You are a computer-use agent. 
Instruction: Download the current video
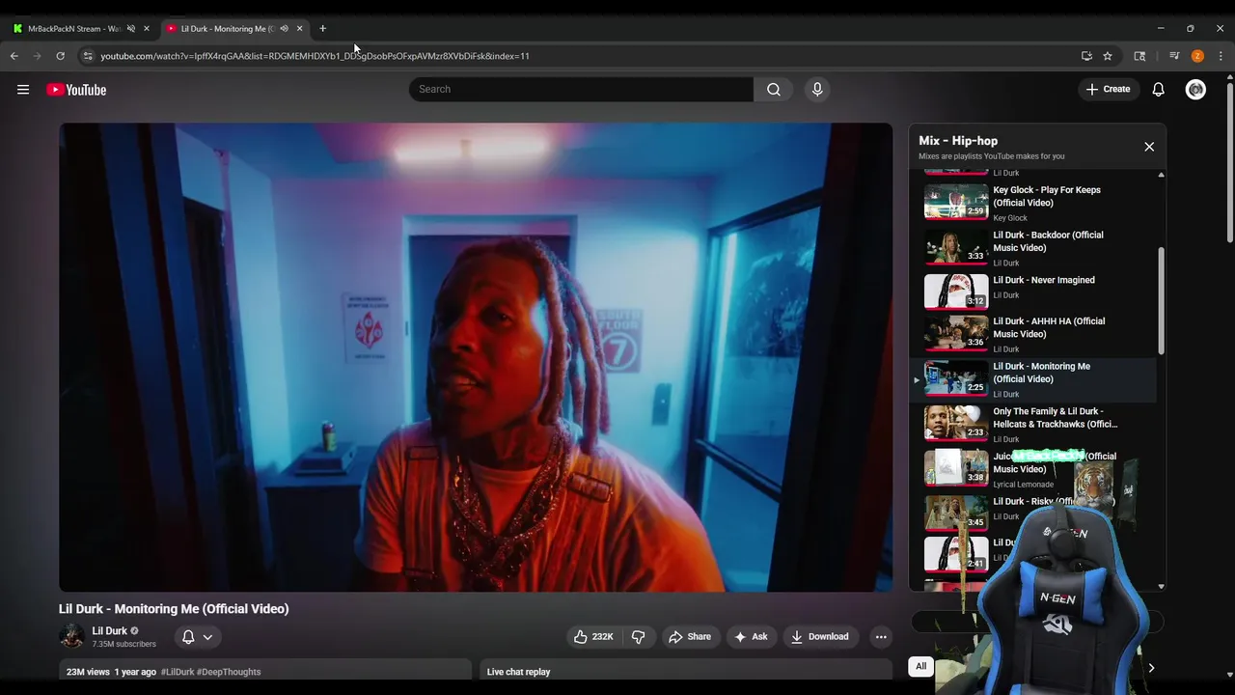(819, 637)
